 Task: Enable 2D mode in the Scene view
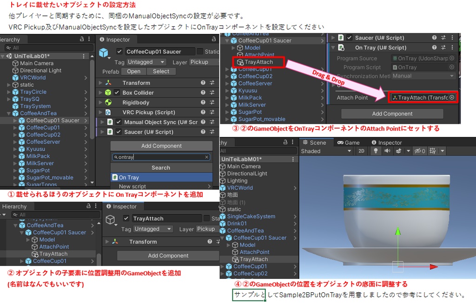(361, 151)
